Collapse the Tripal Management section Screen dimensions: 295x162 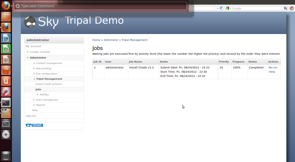pos(34,79)
